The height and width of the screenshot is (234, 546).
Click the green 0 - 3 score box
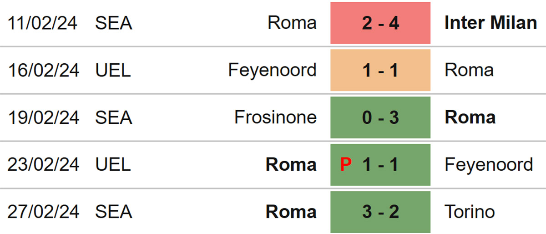(x=380, y=117)
